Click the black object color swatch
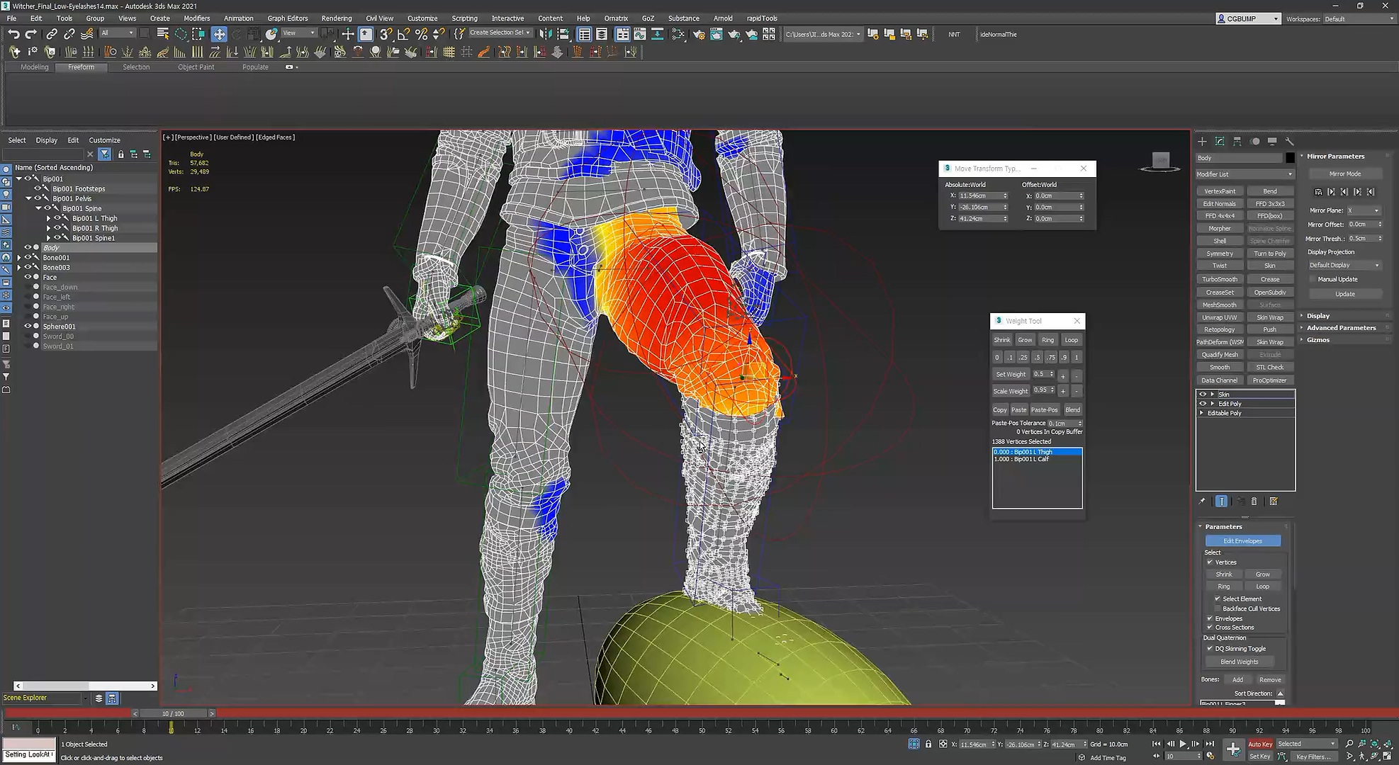This screenshot has width=1399, height=765. (1290, 158)
